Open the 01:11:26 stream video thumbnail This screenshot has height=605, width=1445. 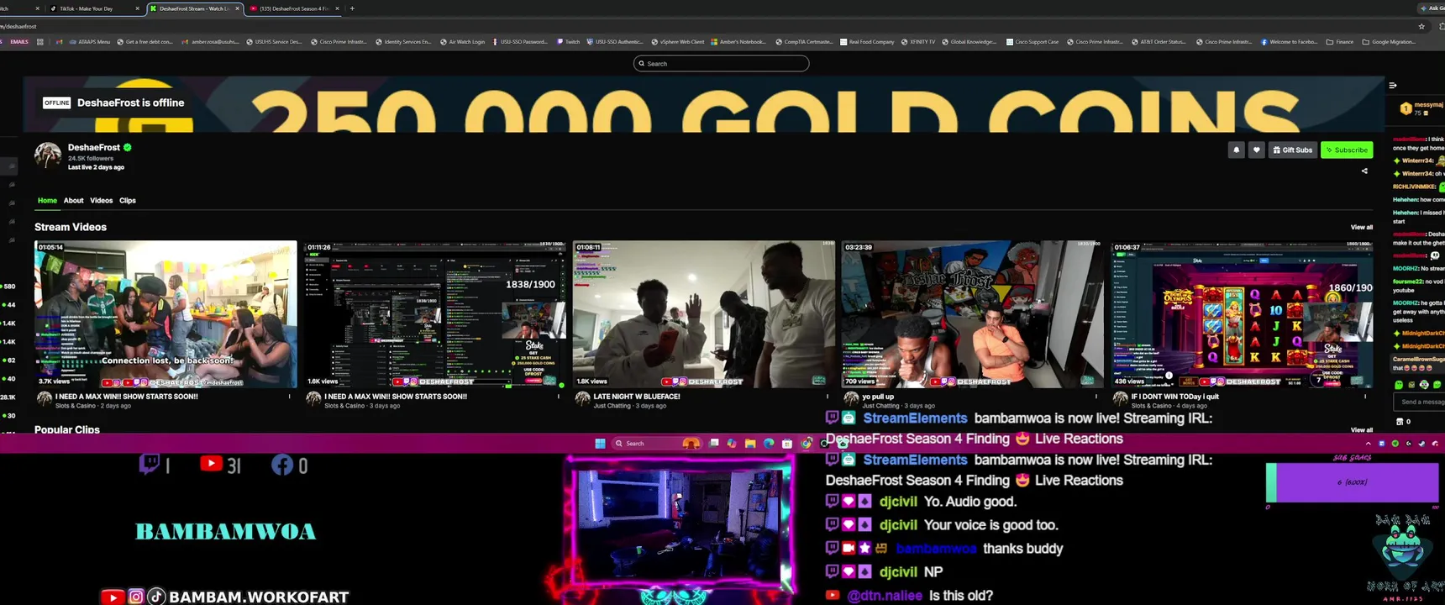pos(434,314)
